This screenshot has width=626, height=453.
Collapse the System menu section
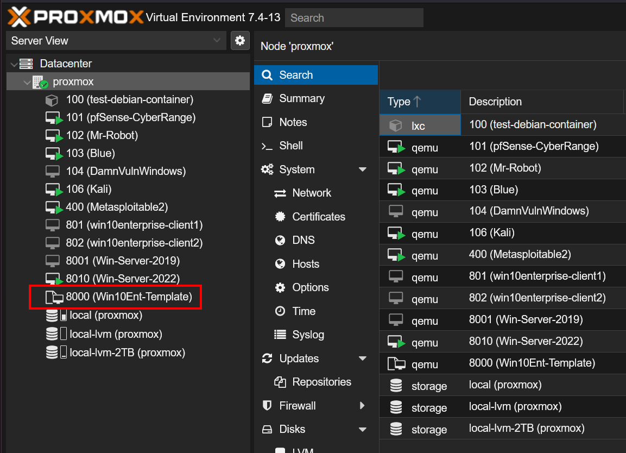[363, 170]
